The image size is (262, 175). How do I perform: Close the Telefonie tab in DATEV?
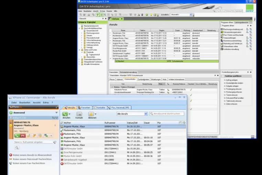pyautogui.click(x=122, y=19)
